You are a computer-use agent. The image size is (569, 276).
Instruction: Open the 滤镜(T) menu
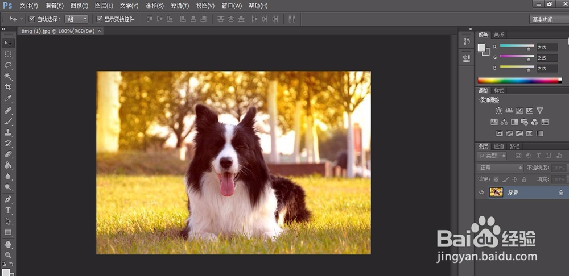(180, 6)
